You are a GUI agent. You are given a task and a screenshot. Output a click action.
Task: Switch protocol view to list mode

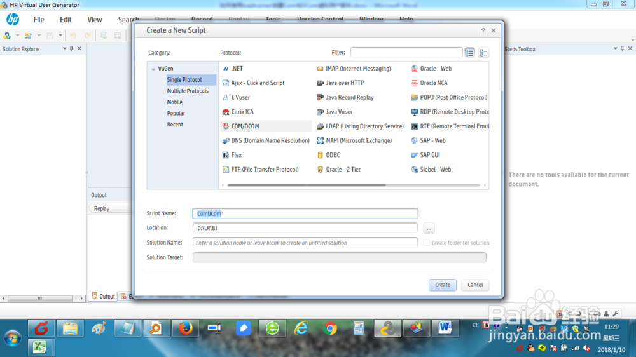coord(470,53)
